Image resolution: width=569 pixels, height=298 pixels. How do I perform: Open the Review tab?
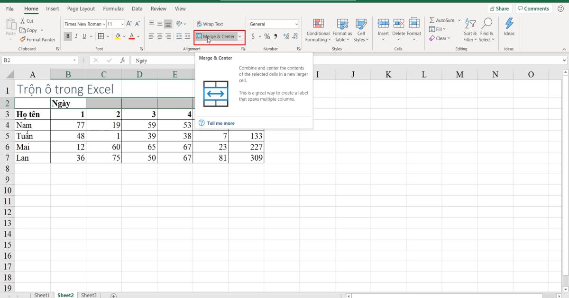(158, 9)
